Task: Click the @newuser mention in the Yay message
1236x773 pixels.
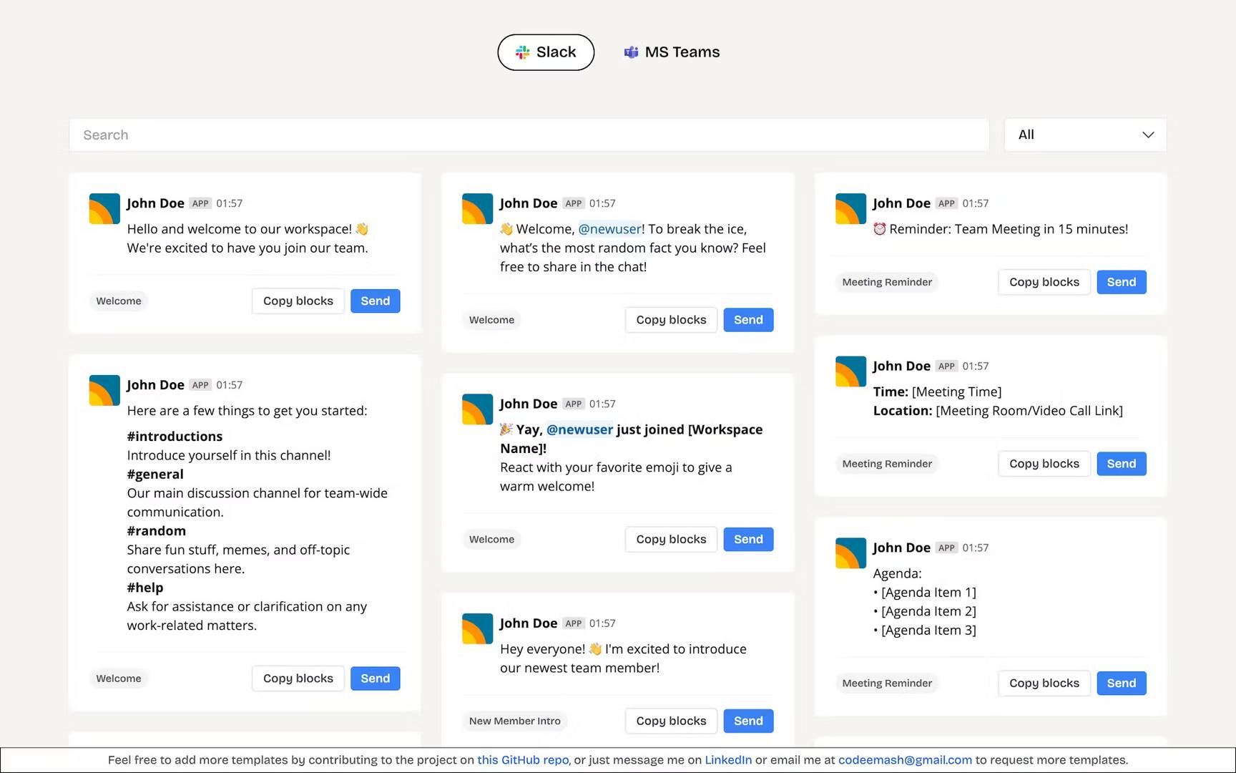Action: [x=579, y=429]
